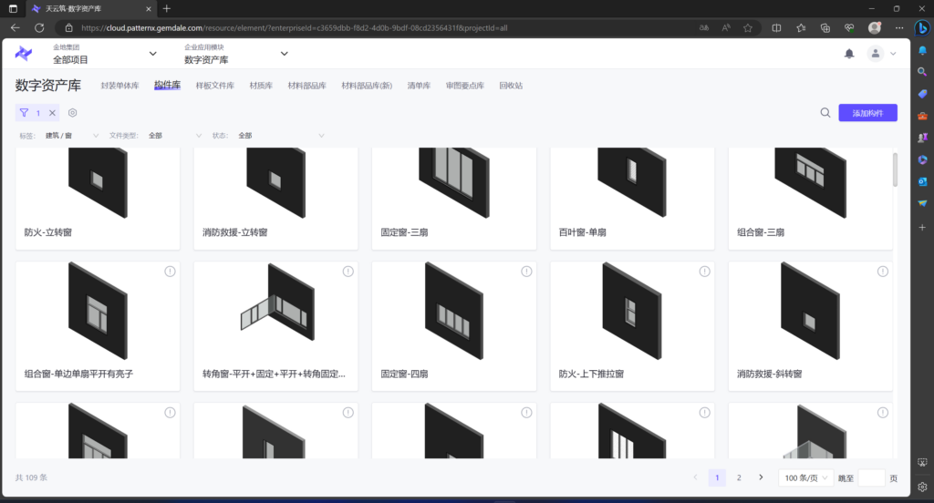Click the info icon on 固定窗-四扇 card

pos(525,272)
